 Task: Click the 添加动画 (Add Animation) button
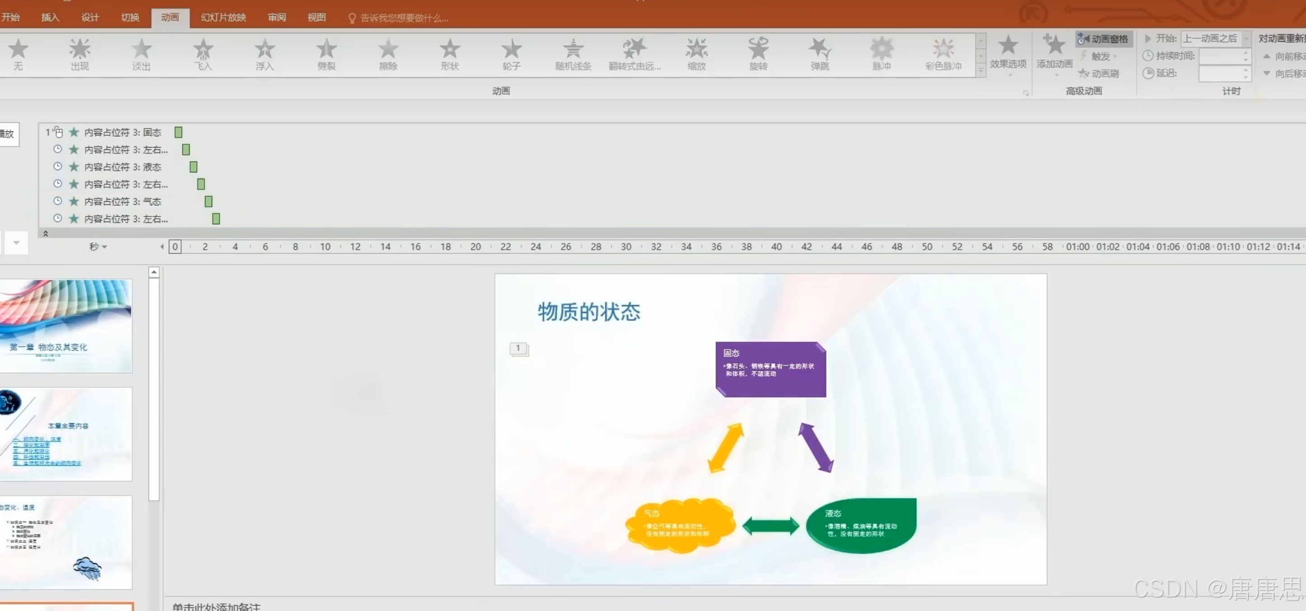pyautogui.click(x=1054, y=54)
